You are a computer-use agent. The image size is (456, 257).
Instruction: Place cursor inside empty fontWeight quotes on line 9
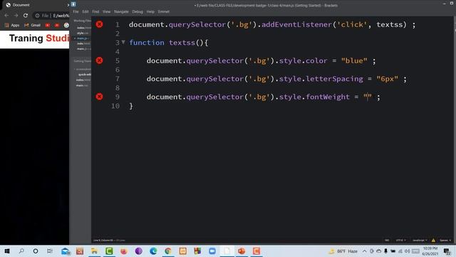(368, 97)
